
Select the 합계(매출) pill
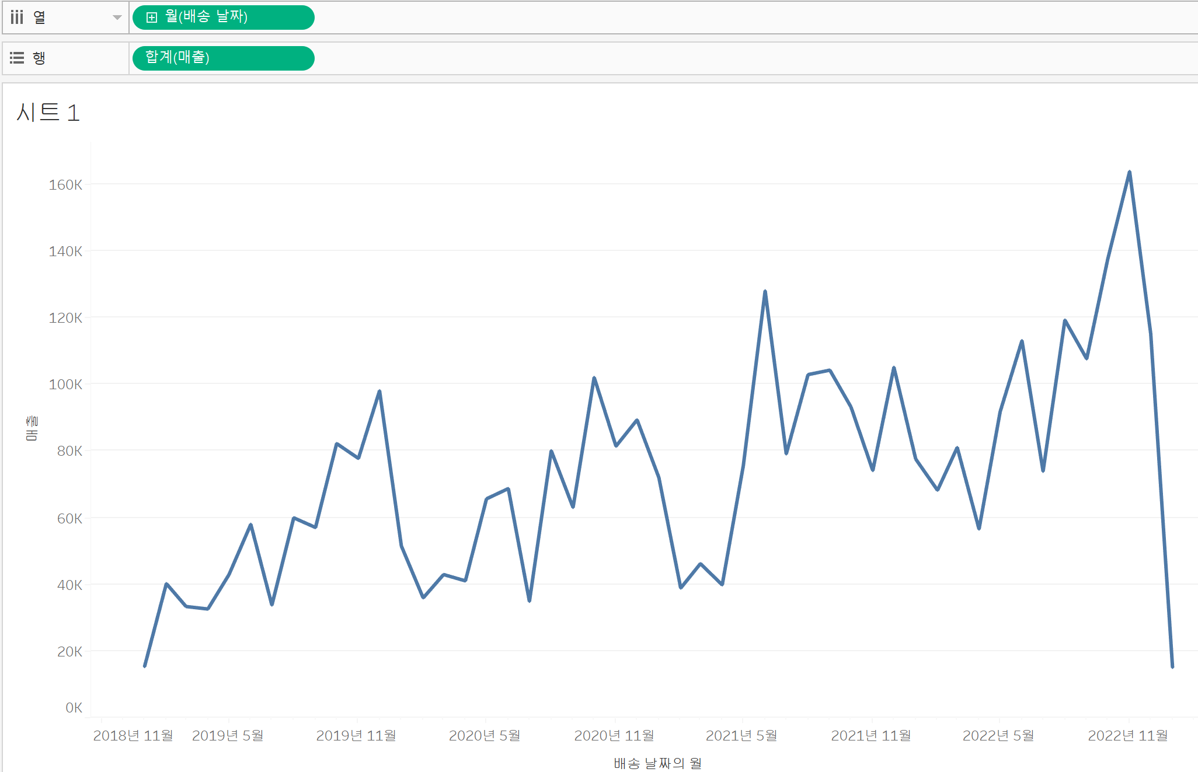click(x=223, y=58)
